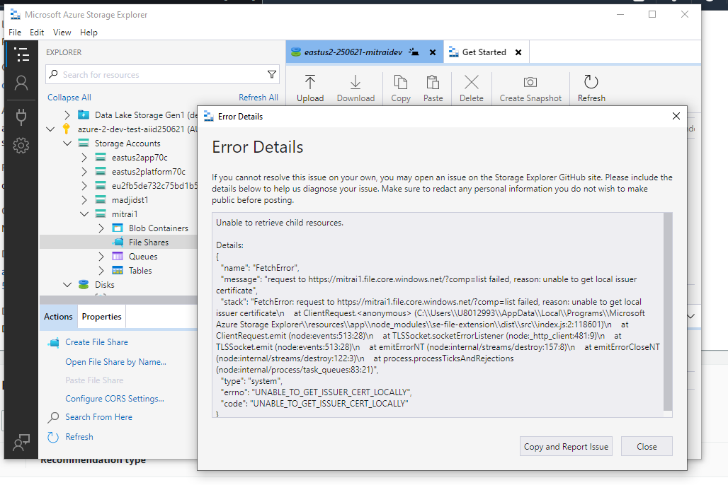This screenshot has height=485, width=728.
Task: Collapse the Storage Accounts node
Action: [x=67, y=144]
